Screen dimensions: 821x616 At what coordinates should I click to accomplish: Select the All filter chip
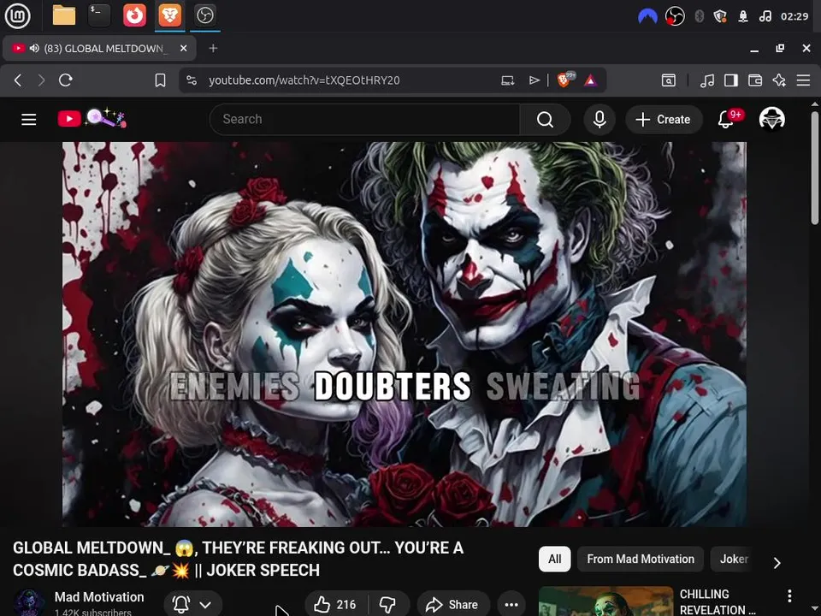(x=554, y=559)
